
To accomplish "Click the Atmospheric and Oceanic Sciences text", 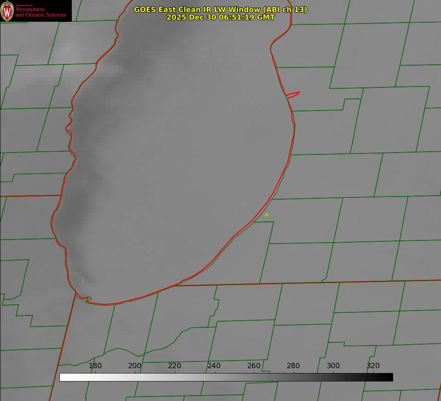I will coord(40,12).
